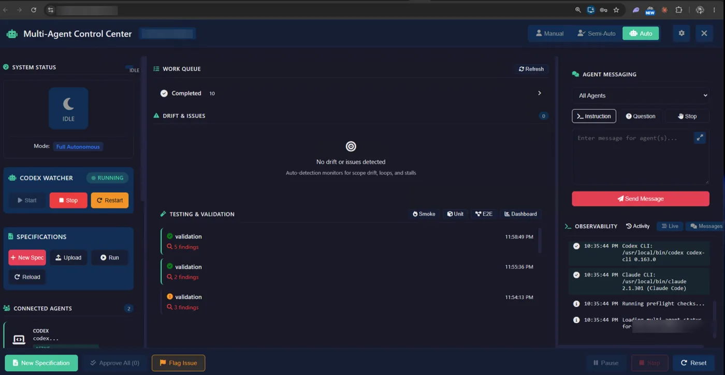Select Stop message type
725x375 pixels.
[x=687, y=116]
